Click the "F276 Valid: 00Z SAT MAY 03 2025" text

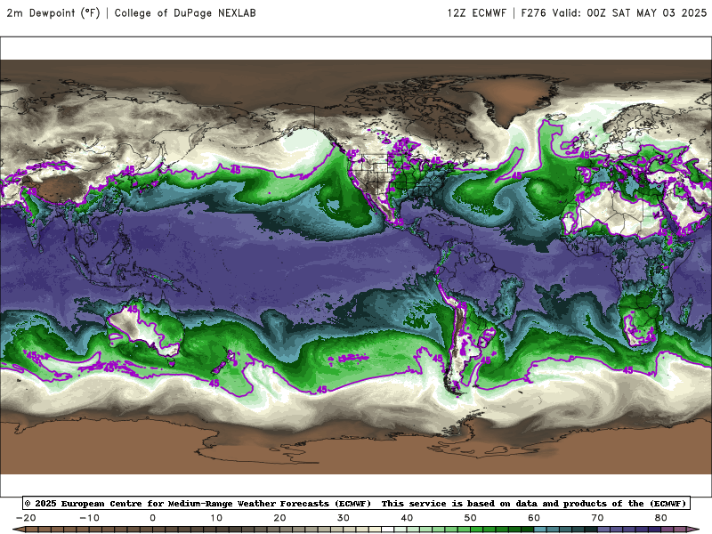pos(614,12)
